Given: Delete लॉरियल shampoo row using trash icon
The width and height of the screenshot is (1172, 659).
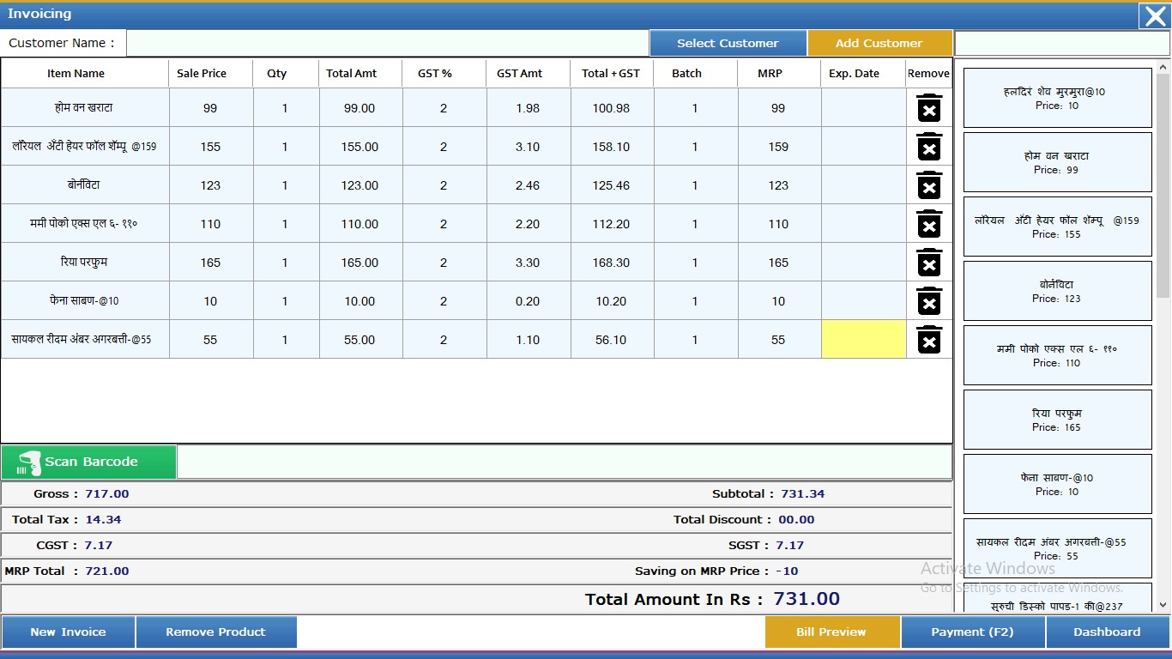Looking at the screenshot, I should click(x=929, y=147).
